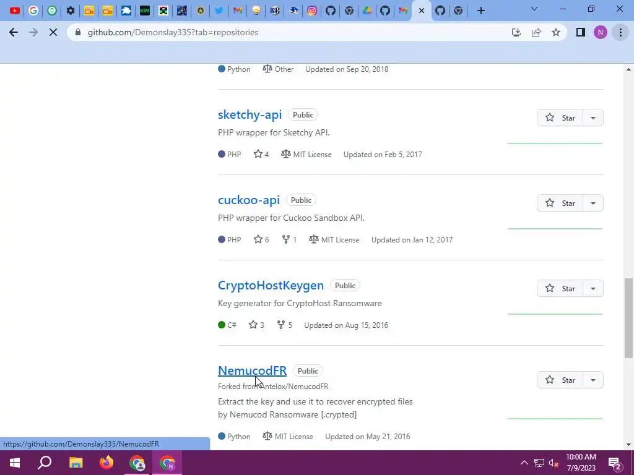Viewport: 634px width, 475px height.
Task: Click 'Updated on Aug 15, 2016' text
Action: (x=346, y=325)
